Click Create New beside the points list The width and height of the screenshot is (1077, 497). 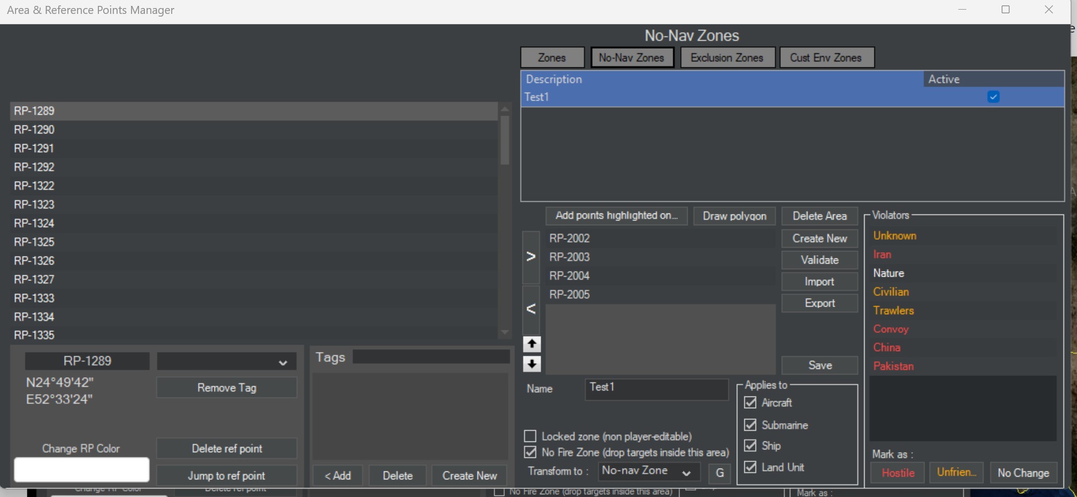coord(820,239)
